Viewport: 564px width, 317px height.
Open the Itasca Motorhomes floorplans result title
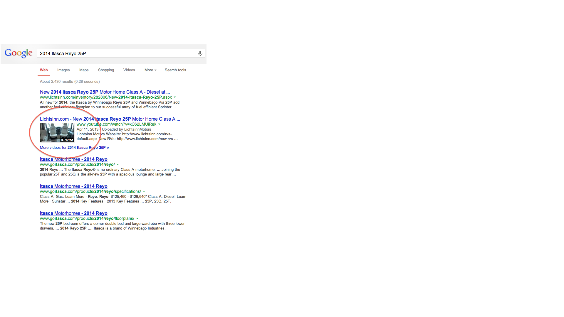pos(74,213)
